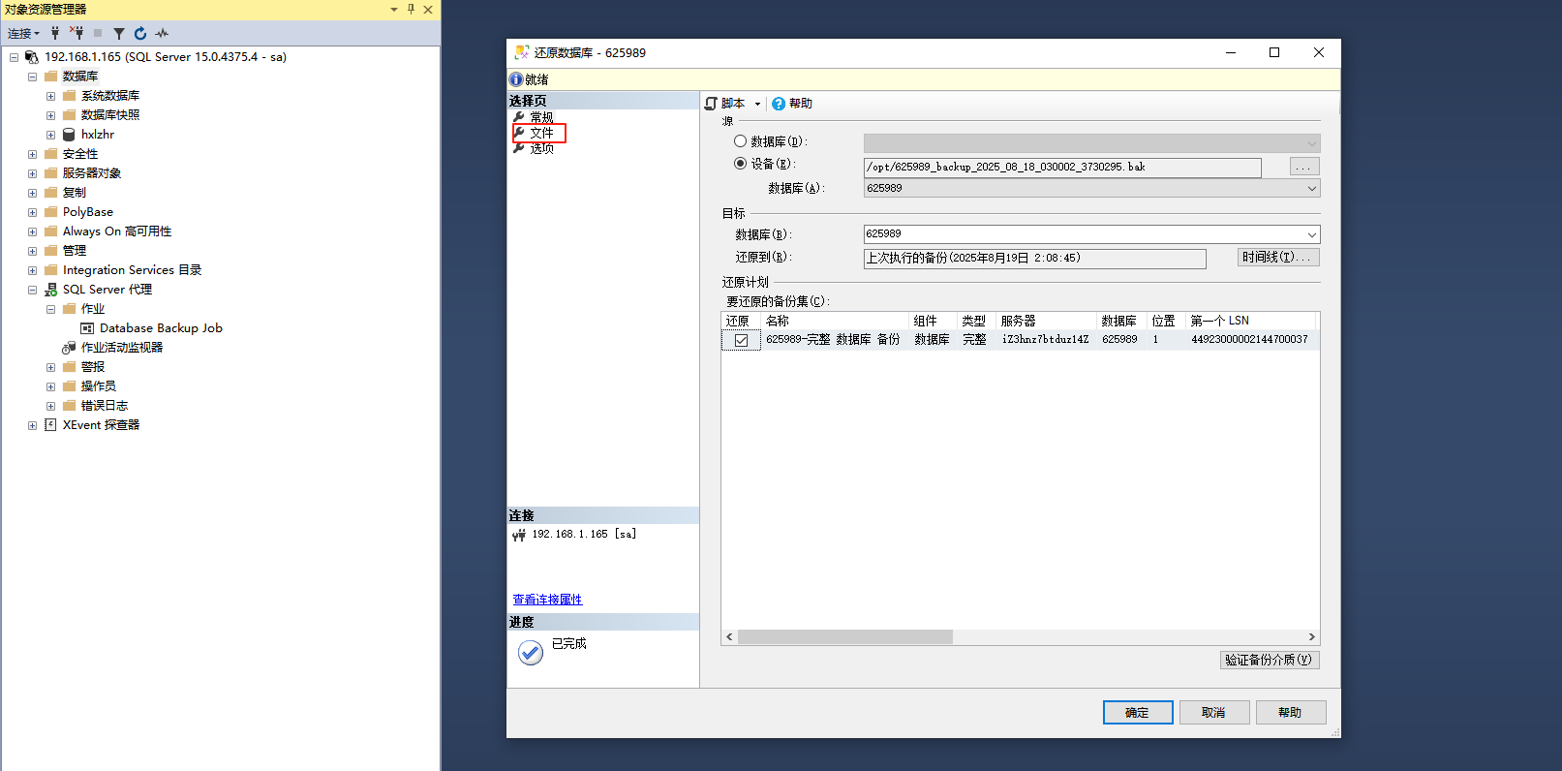Expand the 安全性 tree node
1562x771 pixels.
tap(32, 154)
